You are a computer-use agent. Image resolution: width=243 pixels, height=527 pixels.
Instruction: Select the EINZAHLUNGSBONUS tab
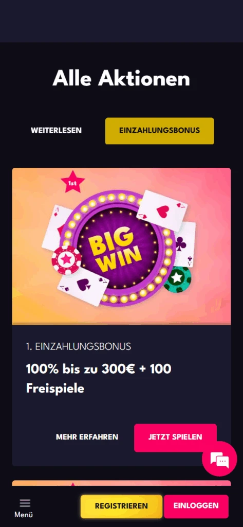pyautogui.click(x=159, y=131)
